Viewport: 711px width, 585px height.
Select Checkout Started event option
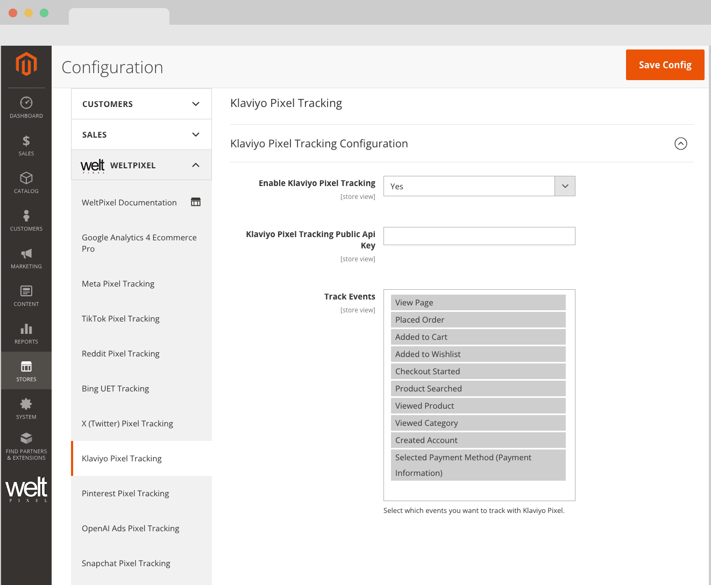click(x=478, y=372)
